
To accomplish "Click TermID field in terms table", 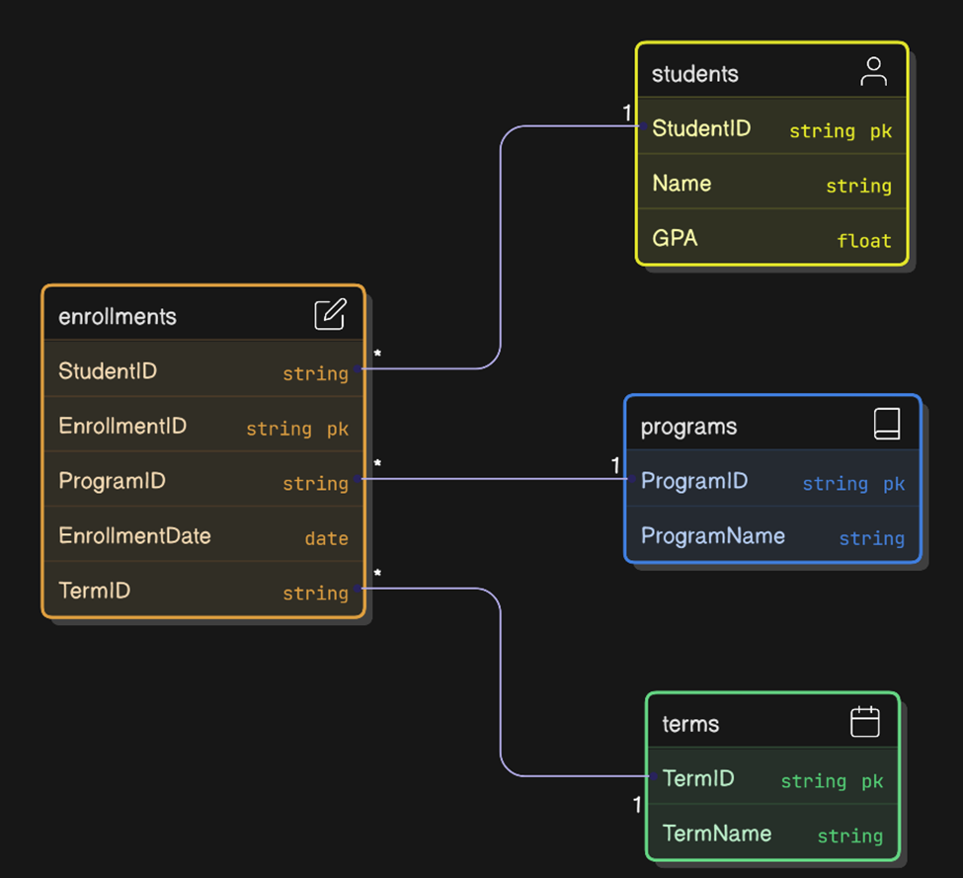I will click(x=698, y=778).
